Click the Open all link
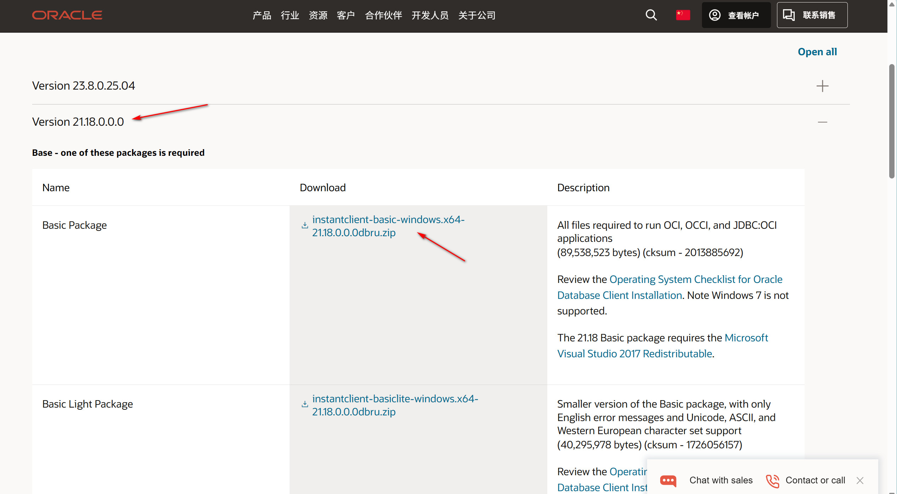 [x=817, y=52]
